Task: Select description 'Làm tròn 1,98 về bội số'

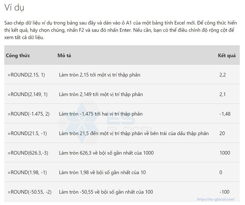Action: pos(102,172)
